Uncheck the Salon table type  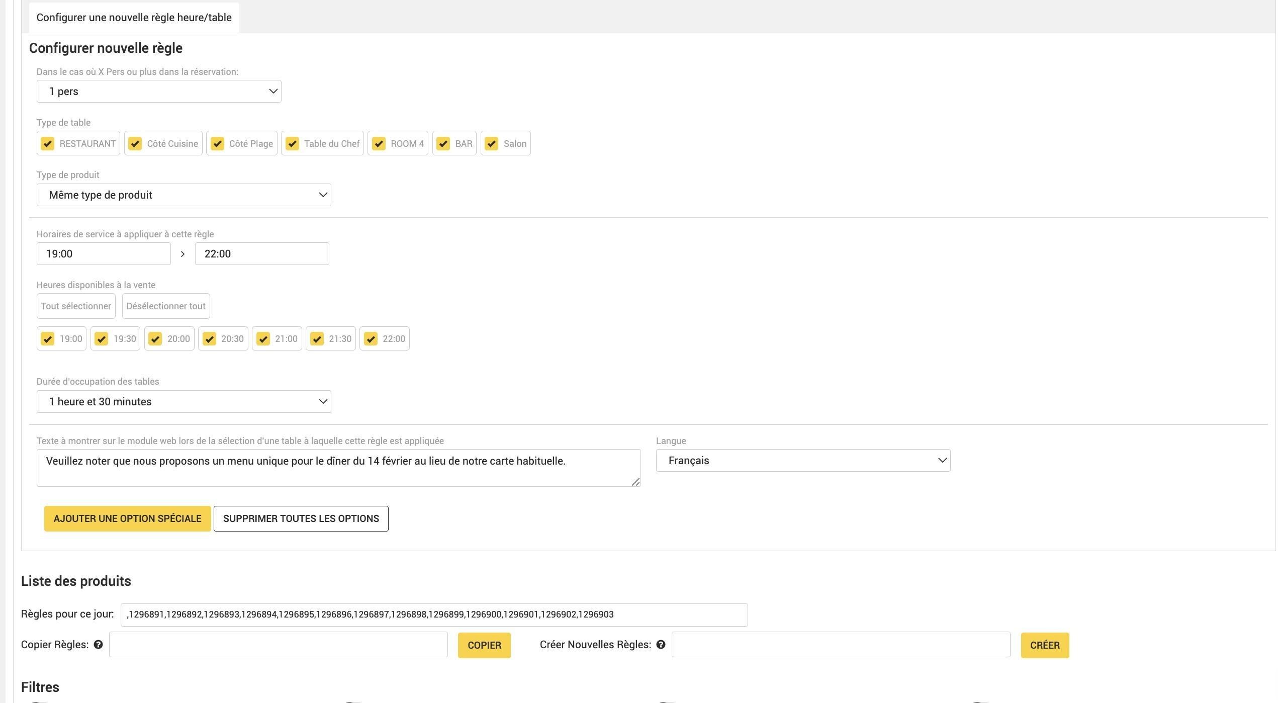492,144
